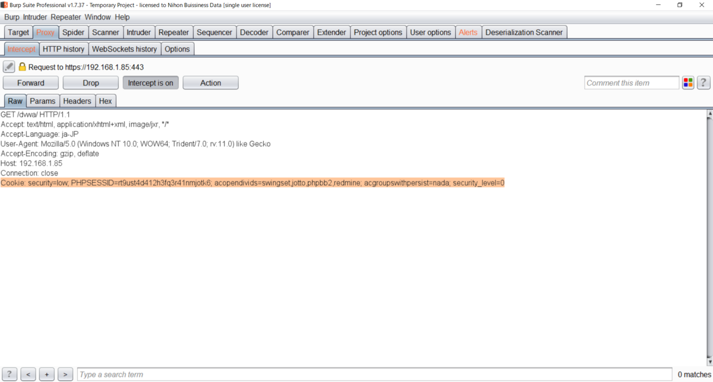Restore down the Burp Suite window
The height and width of the screenshot is (382, 713).
[x=680, y=5]
